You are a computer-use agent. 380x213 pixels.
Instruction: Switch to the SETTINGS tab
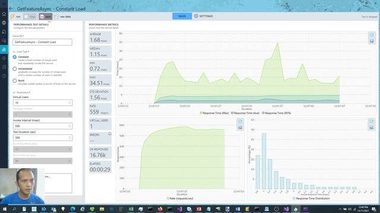tap(204, 16)
